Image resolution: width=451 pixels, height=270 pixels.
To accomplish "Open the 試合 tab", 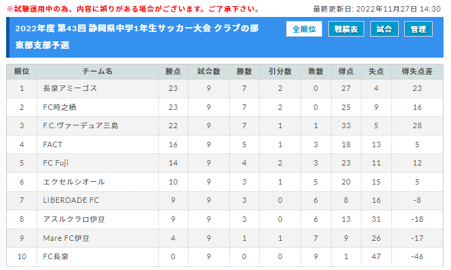I will pos(385,29).
